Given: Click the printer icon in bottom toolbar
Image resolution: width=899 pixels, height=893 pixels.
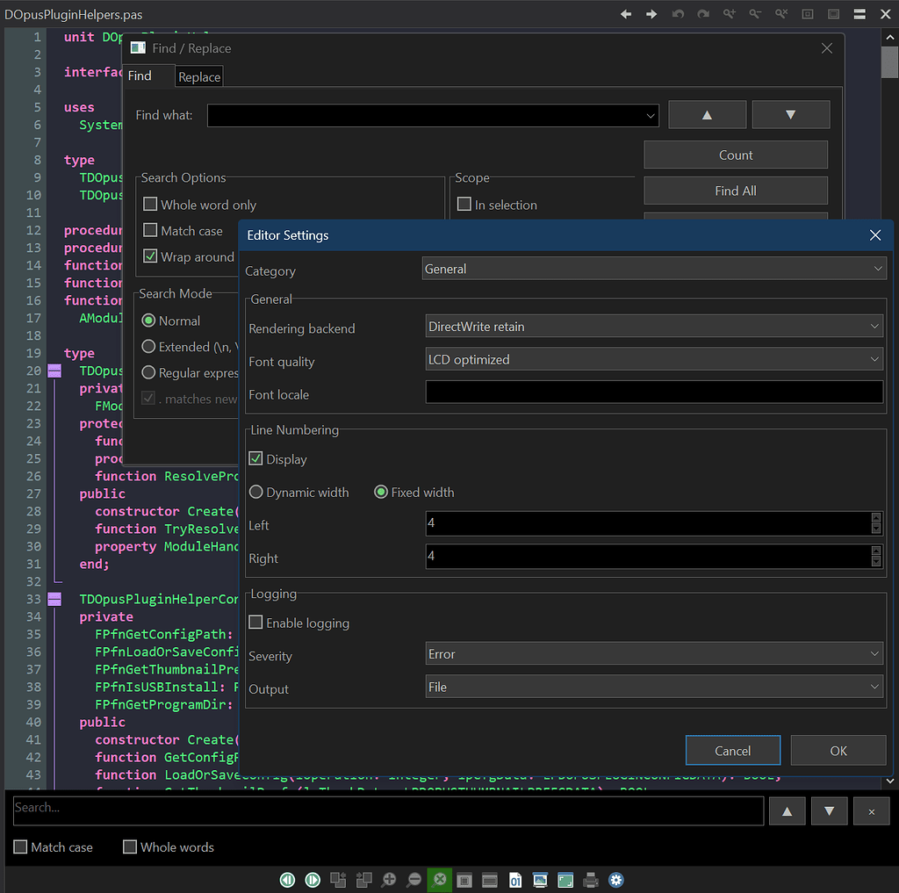Looking at the screenshot, I should (591, 879).
